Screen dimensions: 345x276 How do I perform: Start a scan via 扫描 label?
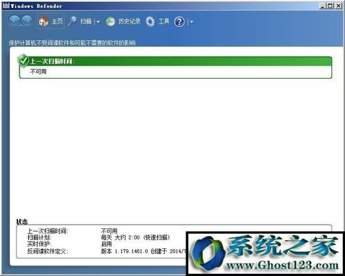tap(86, 21)
